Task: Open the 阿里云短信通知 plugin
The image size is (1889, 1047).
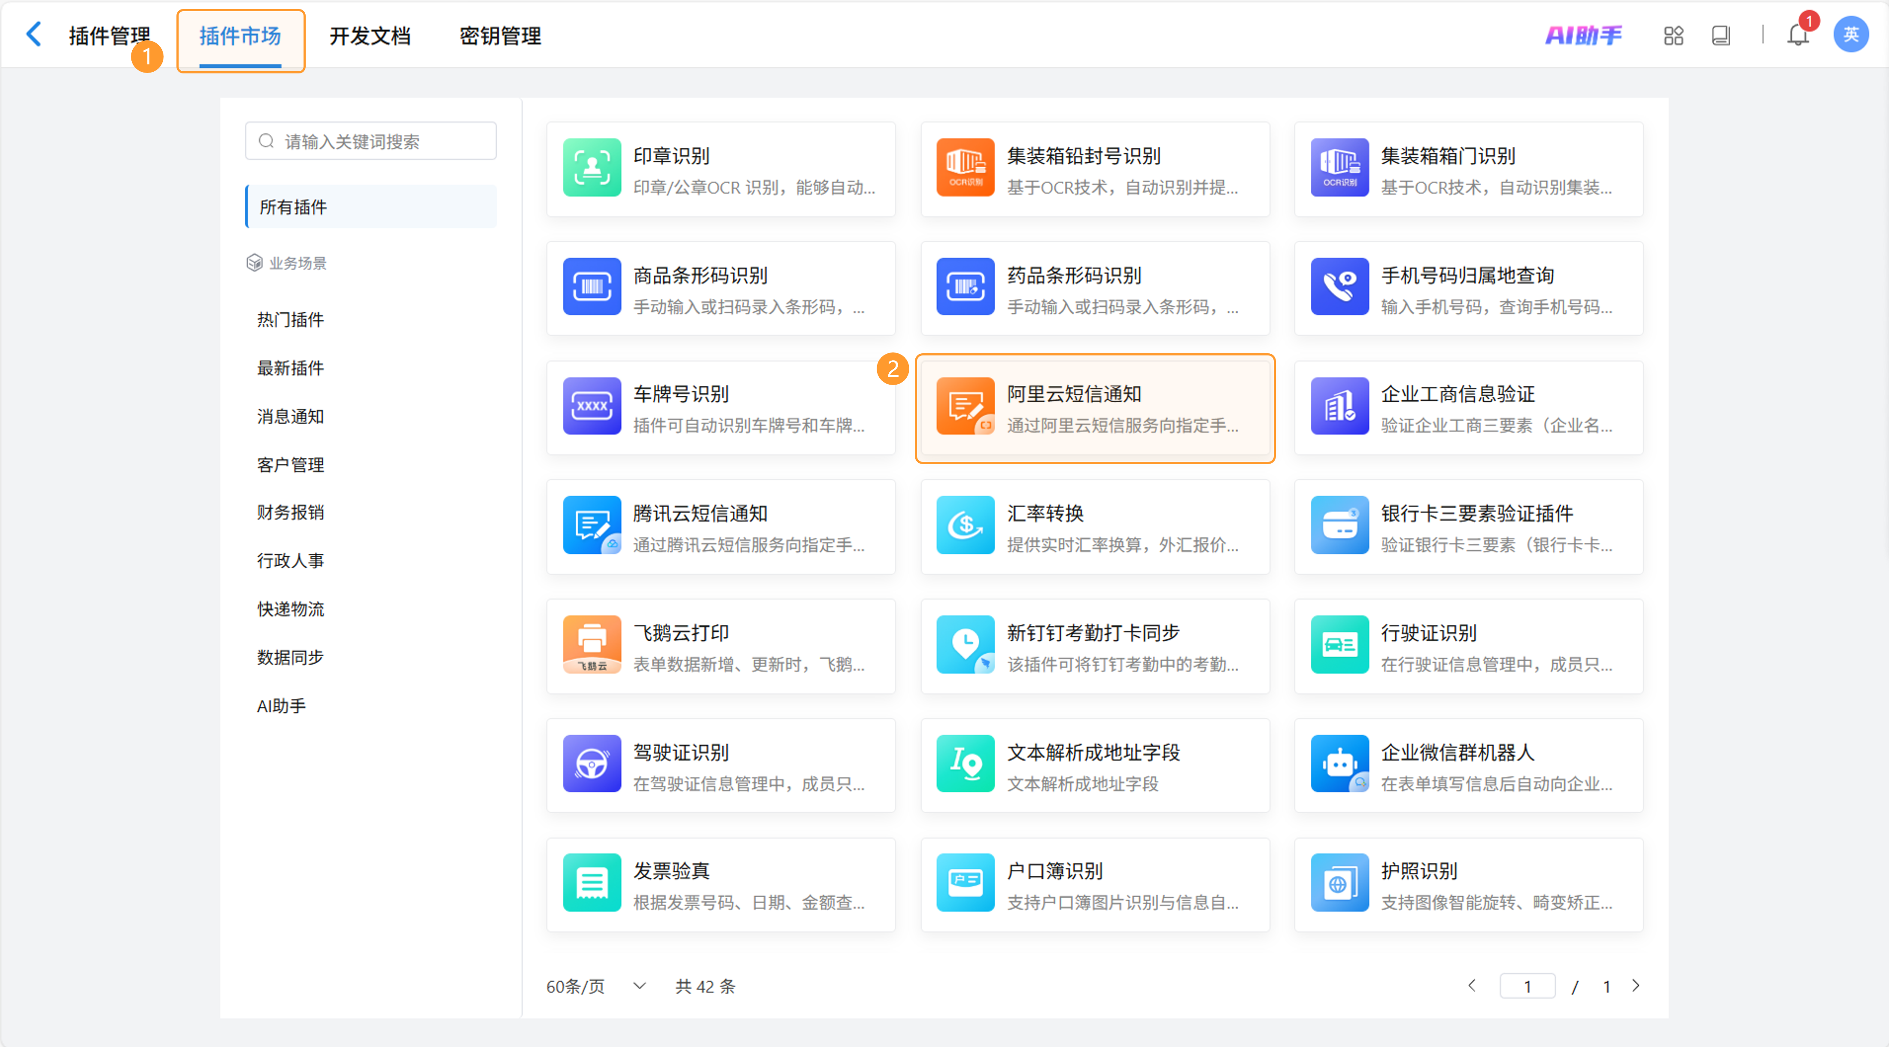Action: (1094, 408)
